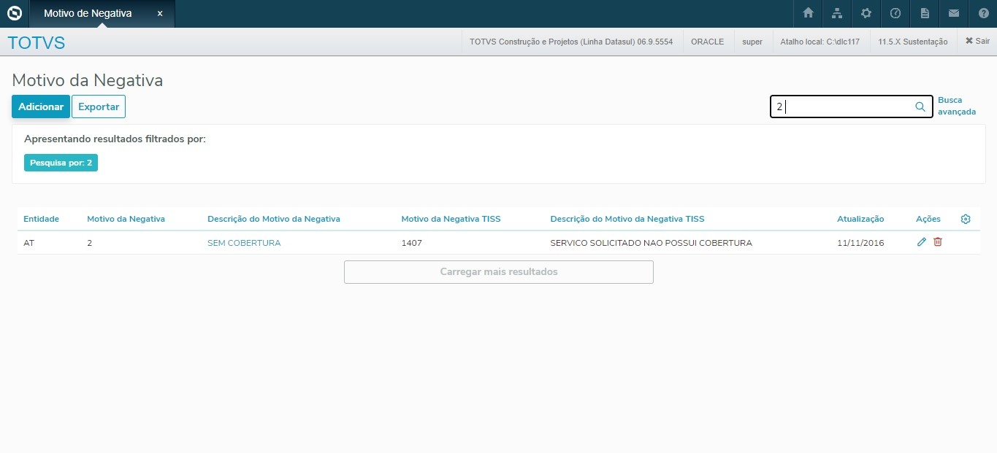Click Carregar mais resultados button
The image size is (997, 453).
[x=499, y=271]
